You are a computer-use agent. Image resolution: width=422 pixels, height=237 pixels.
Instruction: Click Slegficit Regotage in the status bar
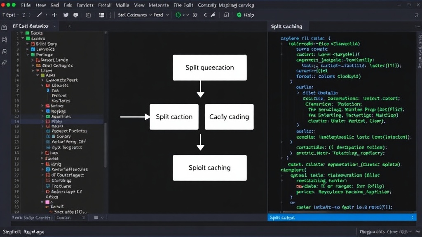tap(23, 232)
